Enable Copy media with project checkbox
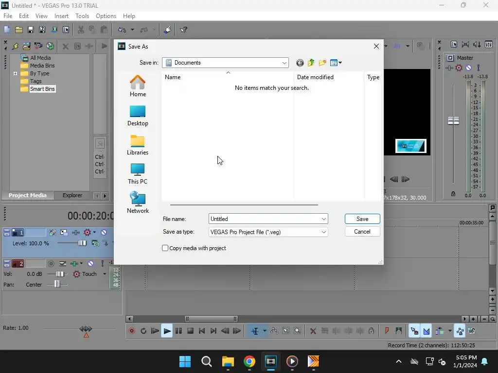 click(x=165, y=248)
